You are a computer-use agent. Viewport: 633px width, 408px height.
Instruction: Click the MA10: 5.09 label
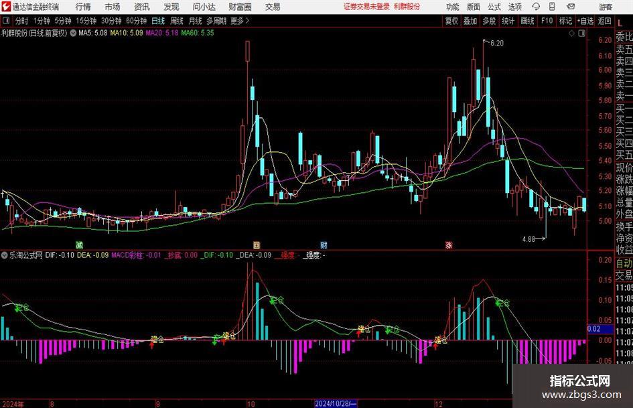(x=127, y=33)
